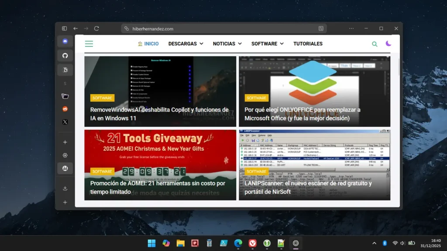Toggle dark mode with the purple moon
The height and width of the screenshot is (251, 447).
coord(388,44)
